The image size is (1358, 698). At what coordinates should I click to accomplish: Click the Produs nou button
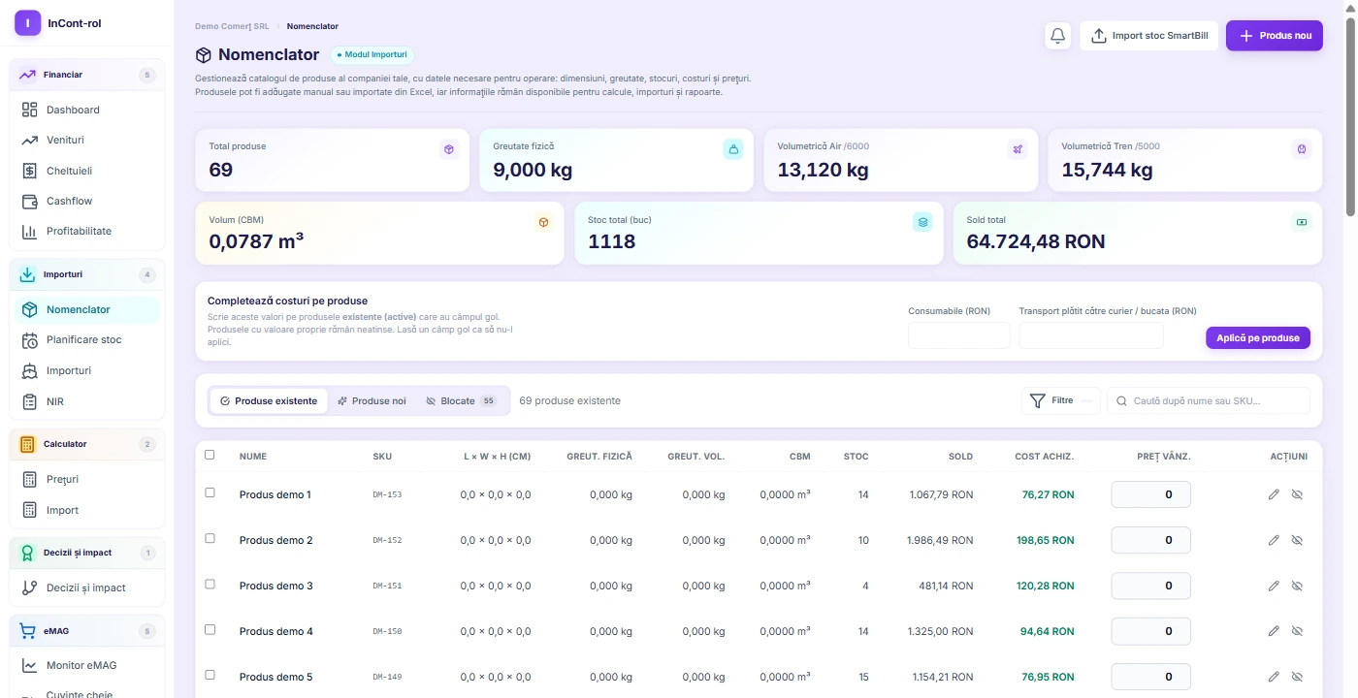click(x=1275, y=36)
